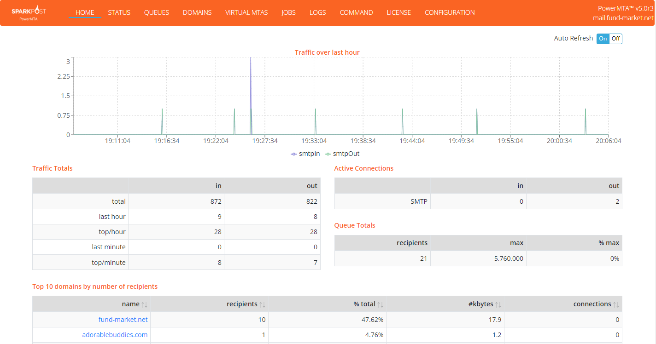Sort by name column arrows icon

tap(145, 304)
